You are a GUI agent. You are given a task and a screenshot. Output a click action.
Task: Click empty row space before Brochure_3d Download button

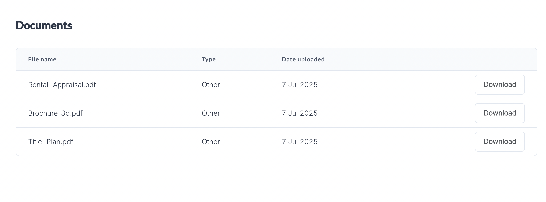point(396,113)
